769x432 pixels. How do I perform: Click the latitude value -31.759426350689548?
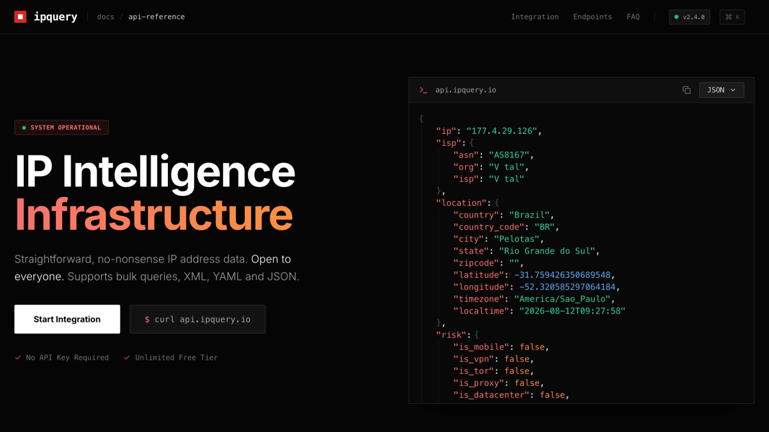pos(563,275)
